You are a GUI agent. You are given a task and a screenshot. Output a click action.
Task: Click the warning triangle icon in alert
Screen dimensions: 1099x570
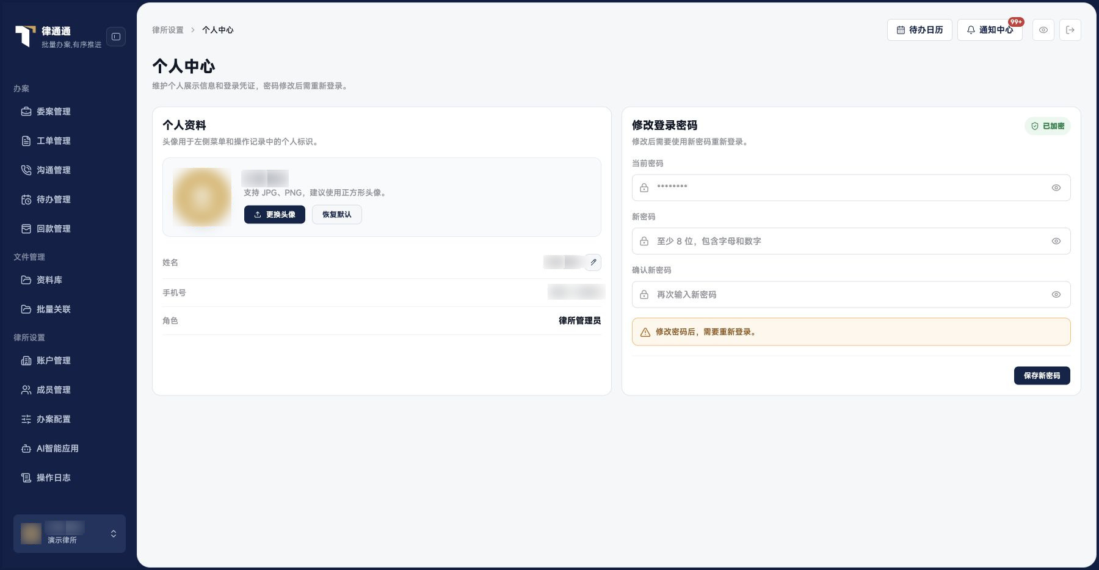click(x=645, y=333)
